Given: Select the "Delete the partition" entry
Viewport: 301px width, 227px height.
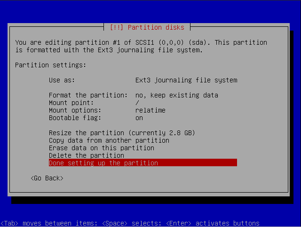Looking at the screenshot, I should (86, 155).
